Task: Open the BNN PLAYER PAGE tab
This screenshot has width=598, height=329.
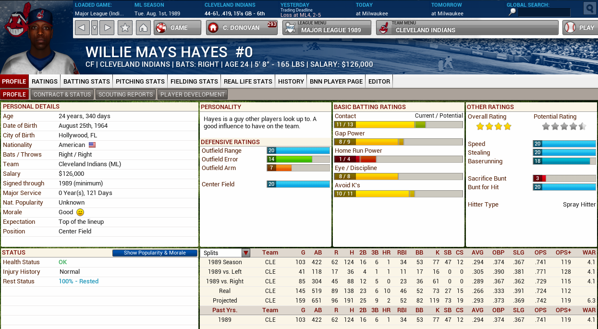Action: 336,81
